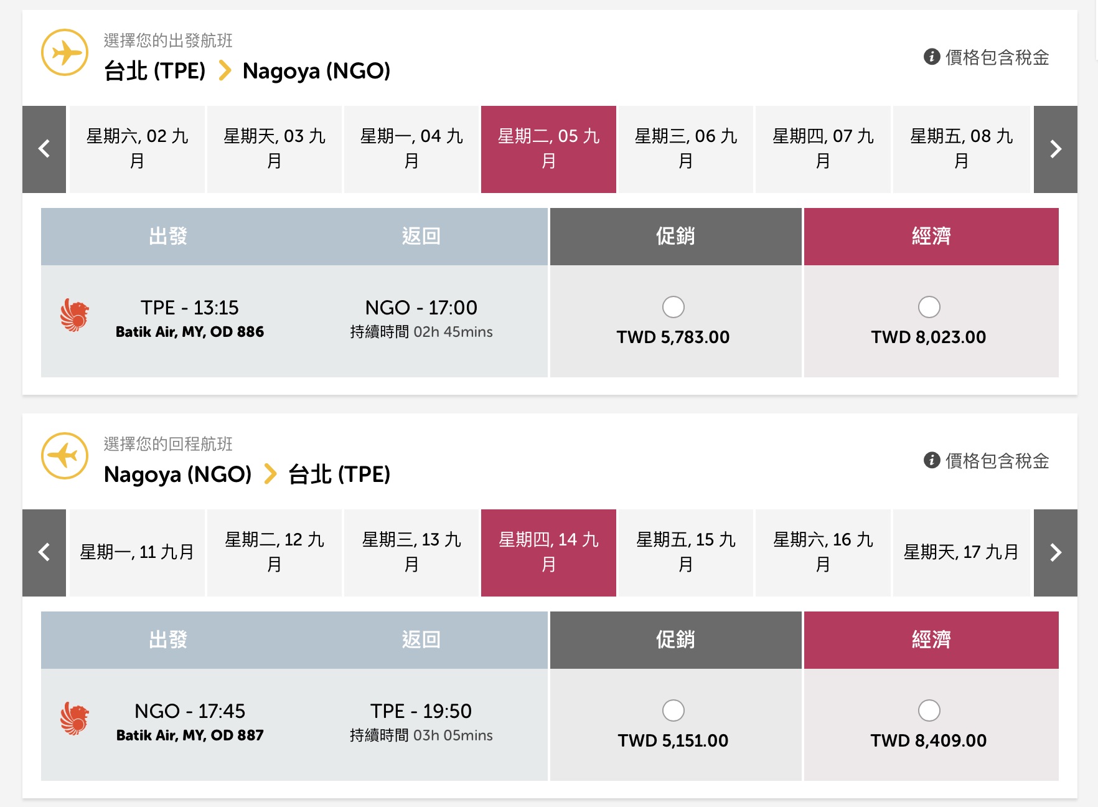
Task: Pick return date 星期天, 17 九月
Action: [960, 552]
